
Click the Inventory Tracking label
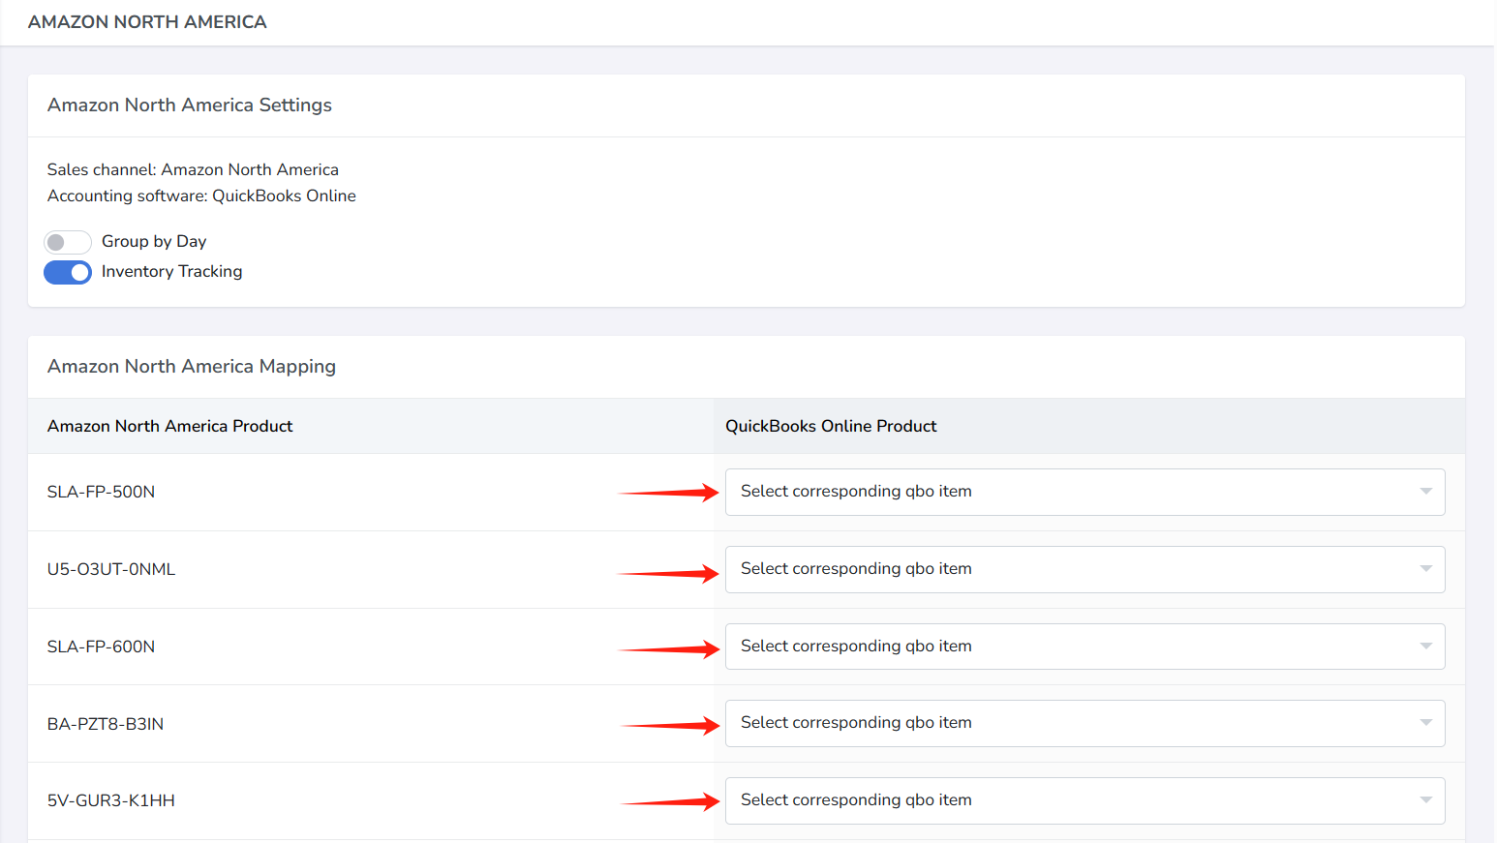click(x=172, y=271)
